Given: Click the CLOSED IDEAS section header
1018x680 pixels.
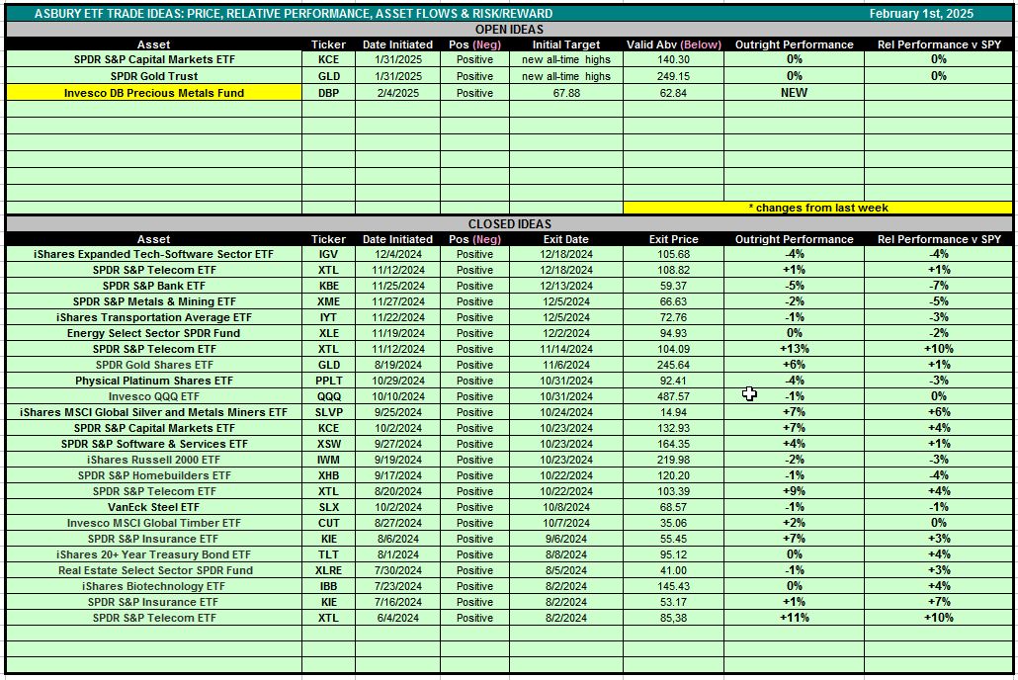Looking at the screenshot, I should click(x=509, y=224).
